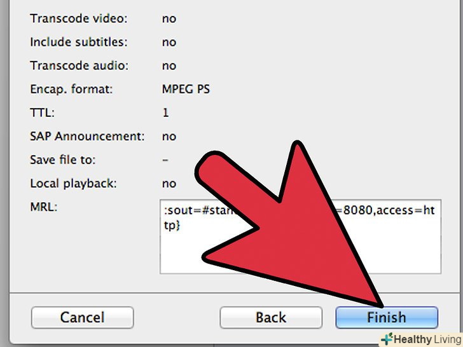Select the Encap. format label
Viewport: 463px width, 347px height.
[x=71, y=89]
